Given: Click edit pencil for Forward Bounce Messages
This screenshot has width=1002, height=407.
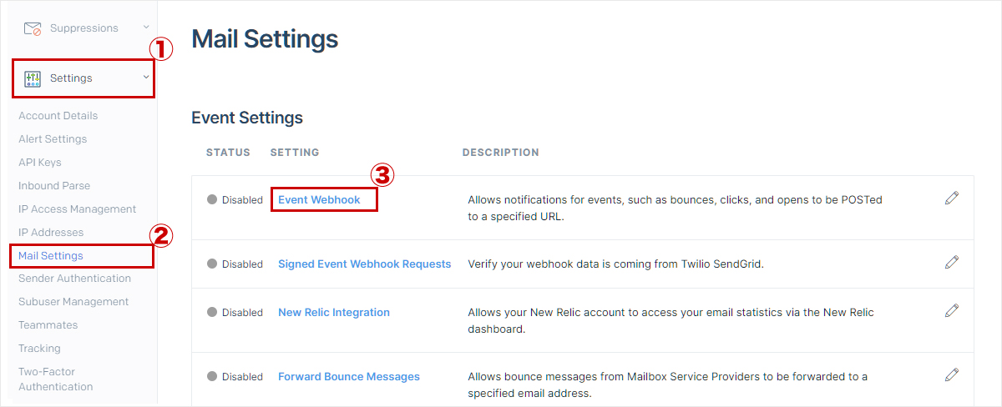Looking at the screenshot, I should [x=952, y=375].
